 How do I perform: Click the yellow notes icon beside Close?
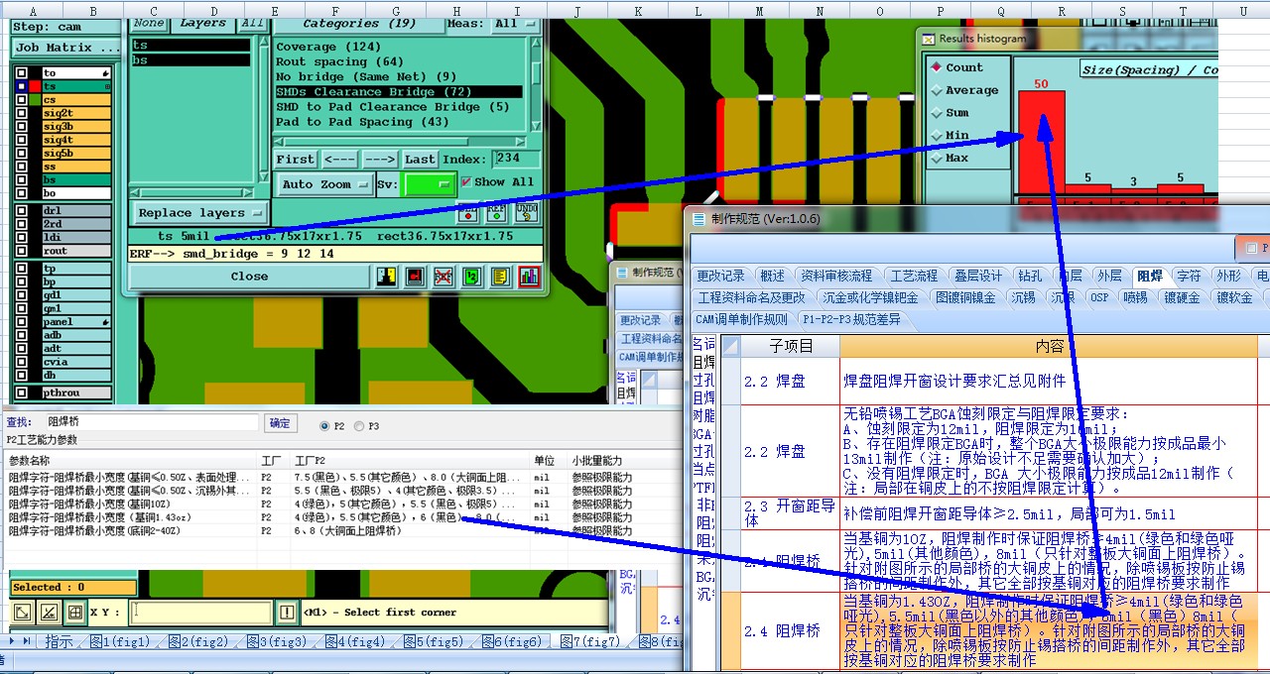[x=501, y=277]
